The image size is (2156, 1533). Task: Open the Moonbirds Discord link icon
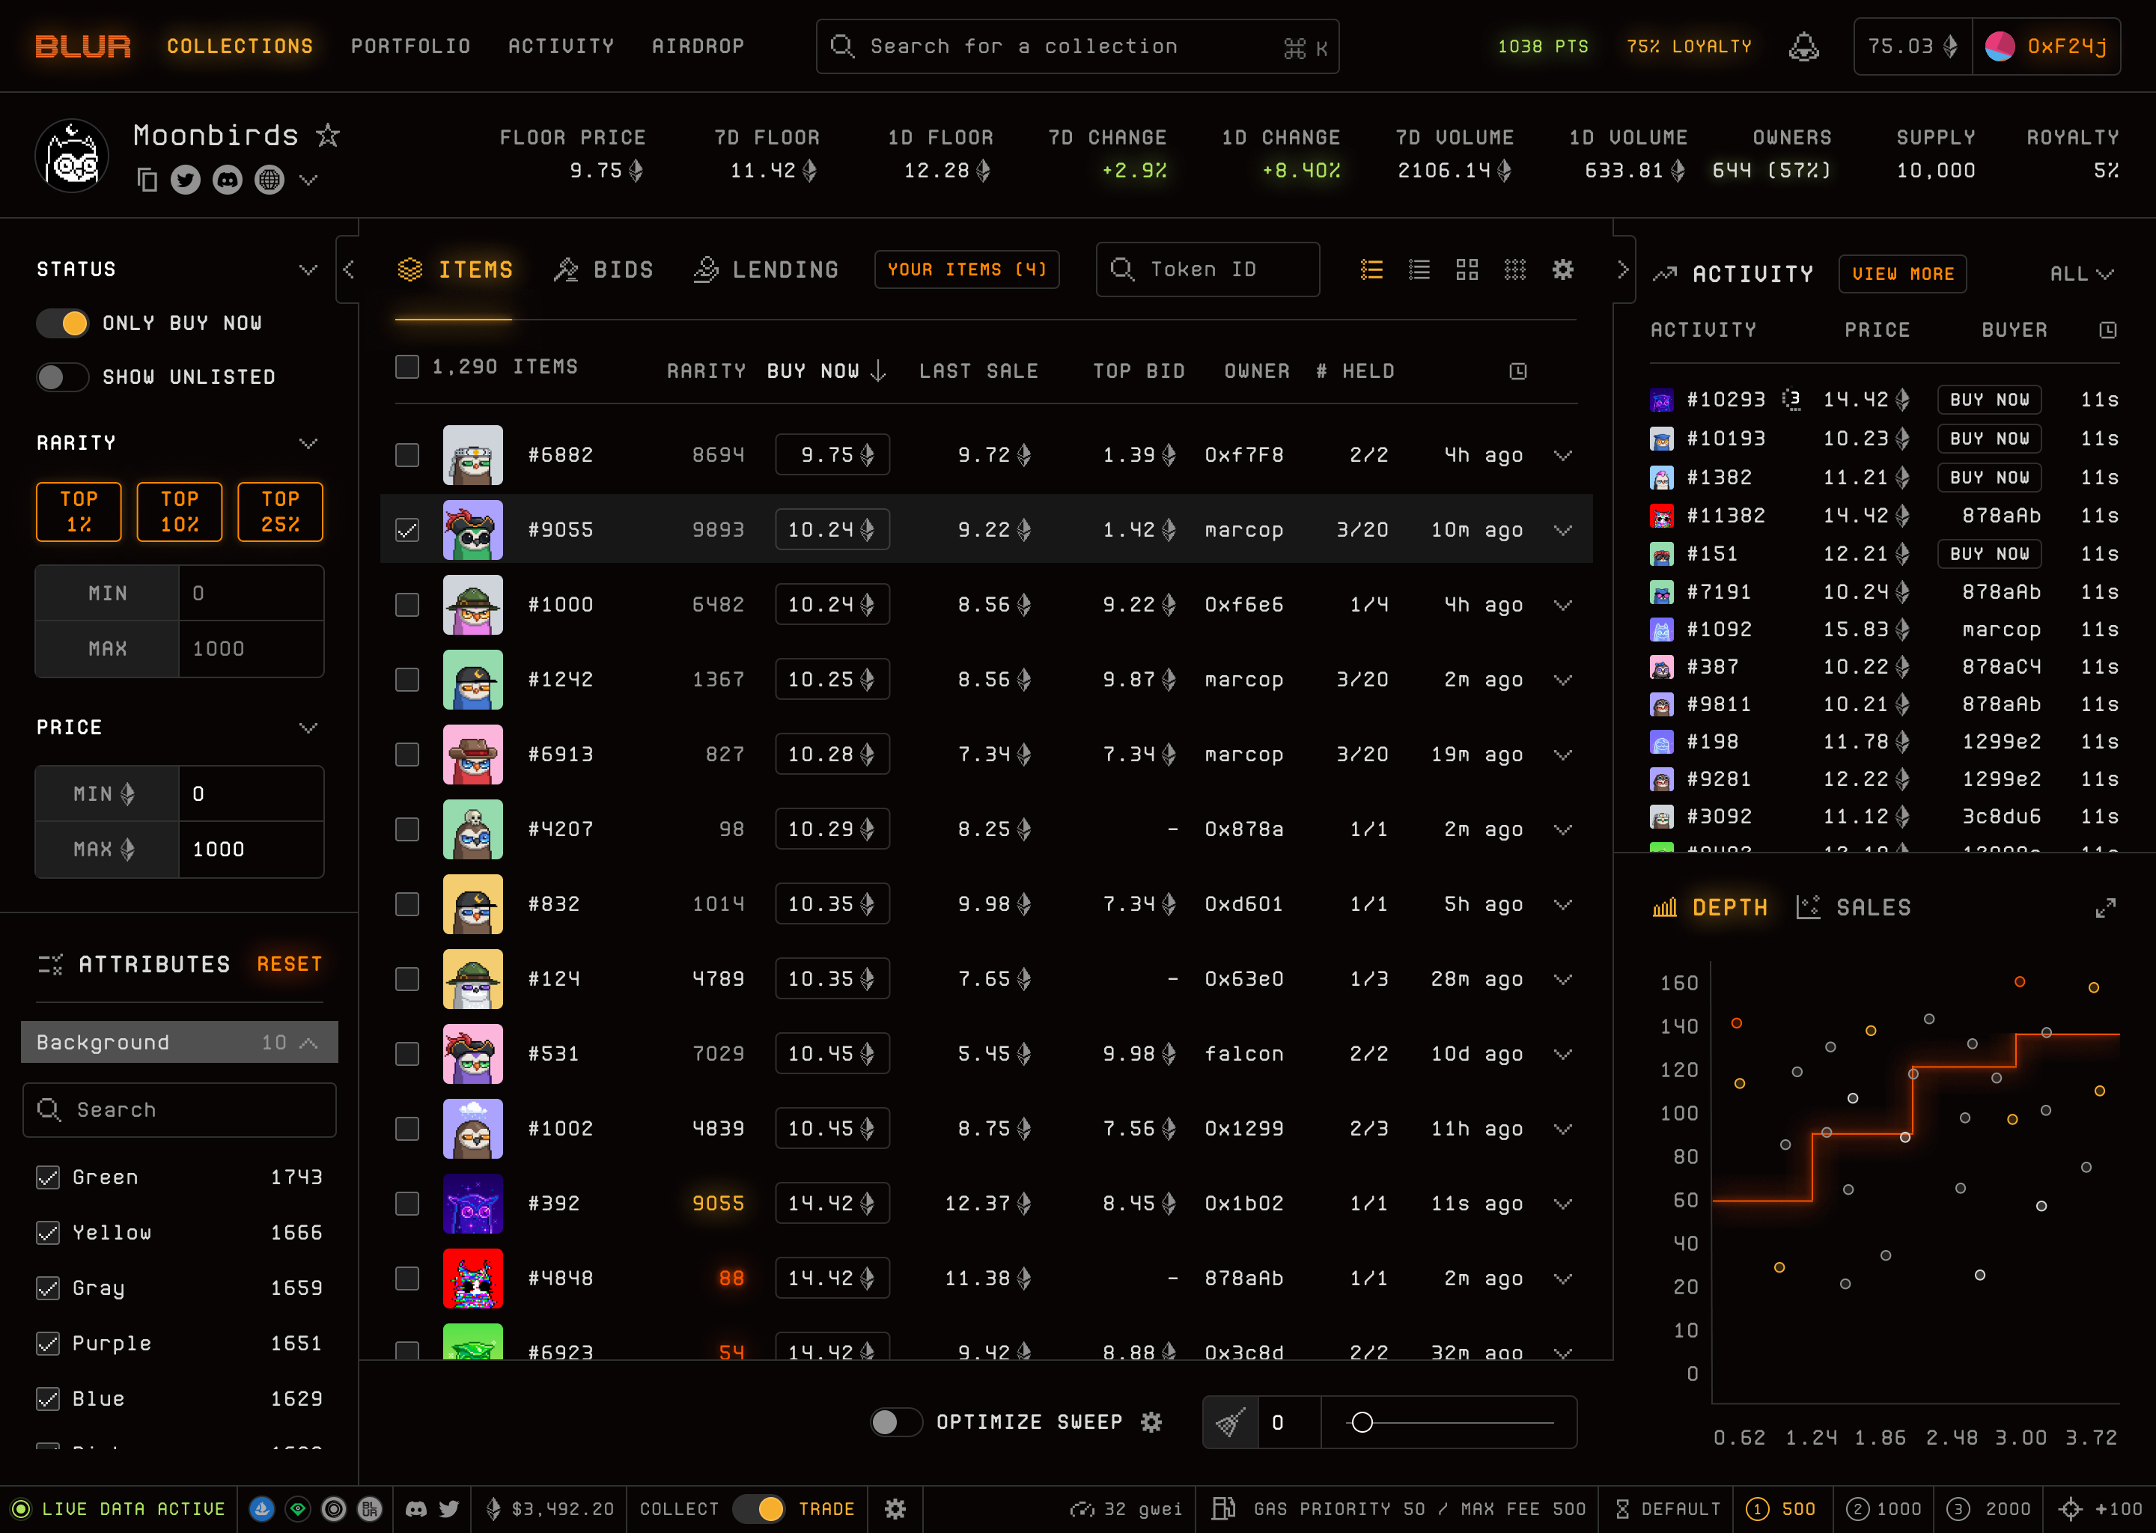click(228, 180)
